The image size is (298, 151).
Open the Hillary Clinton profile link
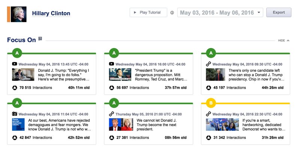point(51,13)
